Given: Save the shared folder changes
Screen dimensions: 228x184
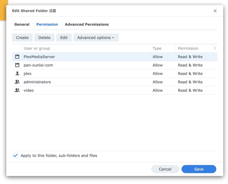Looking at the screenshot, I should (199, 169).
